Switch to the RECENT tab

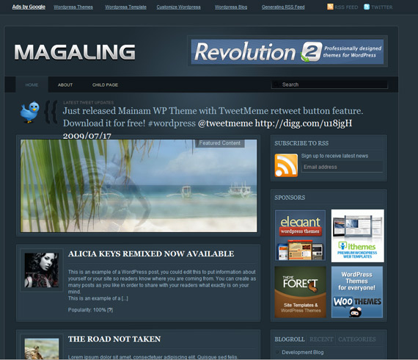321,339
